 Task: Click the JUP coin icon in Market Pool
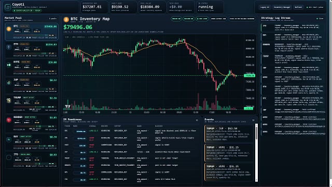pyautogui.click(x=9, y=83)
